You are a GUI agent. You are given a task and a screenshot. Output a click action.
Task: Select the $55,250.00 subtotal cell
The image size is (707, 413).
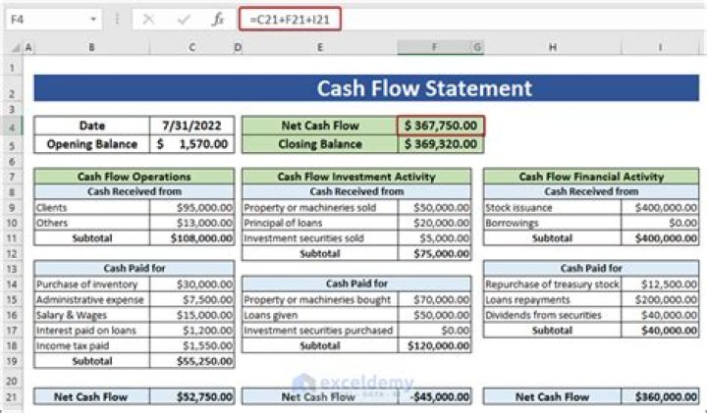[192, 361]
